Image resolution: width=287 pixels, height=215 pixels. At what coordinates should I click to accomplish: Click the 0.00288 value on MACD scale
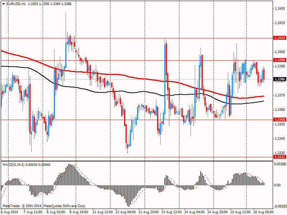[279, 164]
